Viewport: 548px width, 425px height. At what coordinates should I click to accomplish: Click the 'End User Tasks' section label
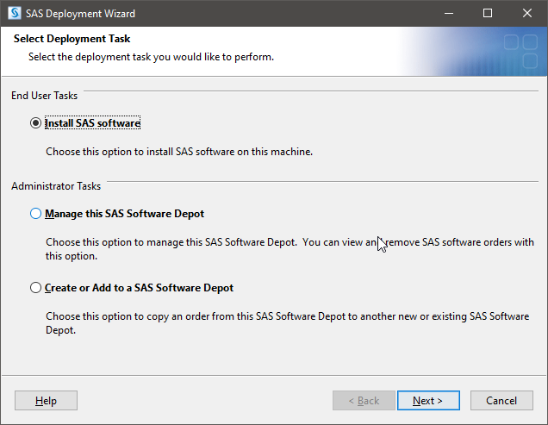(45, 96)
